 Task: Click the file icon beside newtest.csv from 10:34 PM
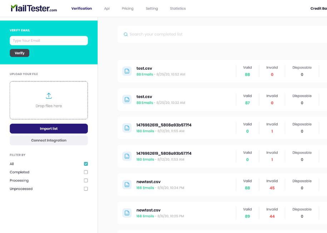pyautogui.click(x=127, y=184)
